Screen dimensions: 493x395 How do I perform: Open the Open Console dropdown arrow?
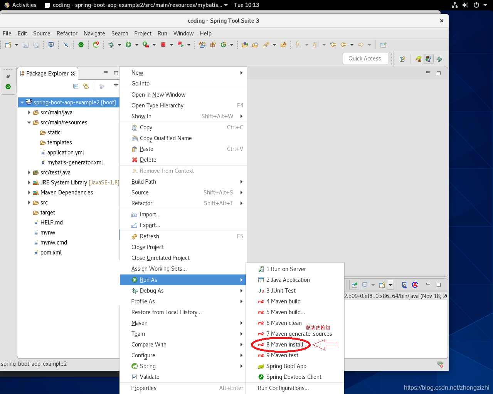390,285
